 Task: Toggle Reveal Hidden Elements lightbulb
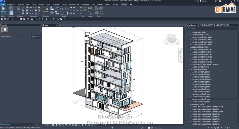[83, 125]
